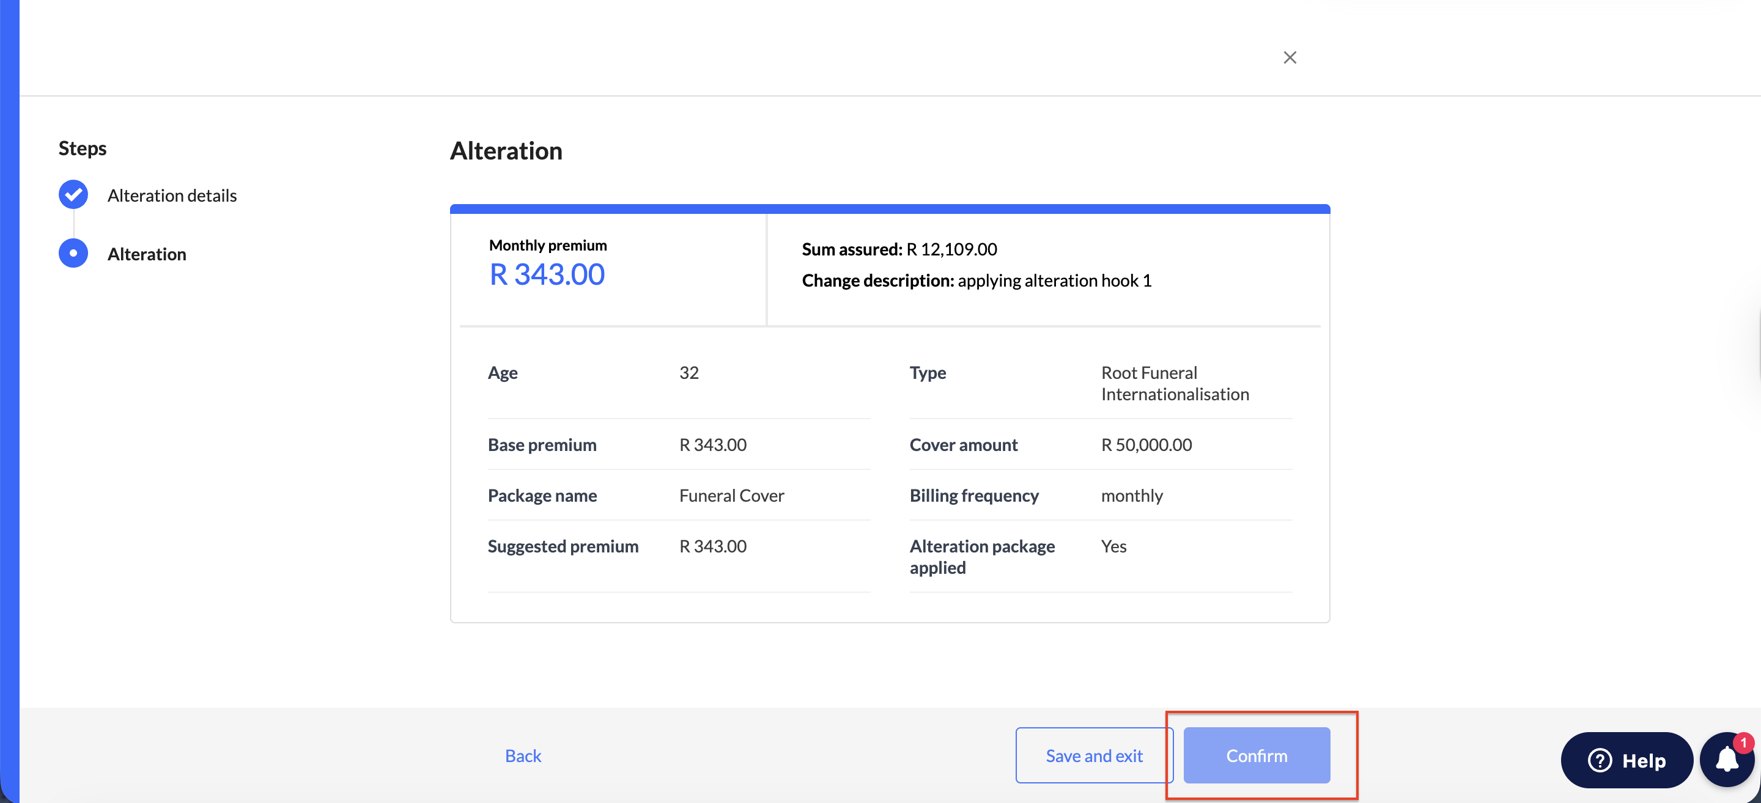This screenshot has width=1761, height=803.
Task: Click the Billing frequency value monthly
Action: pyautogui.click(x=1131, y=496)
